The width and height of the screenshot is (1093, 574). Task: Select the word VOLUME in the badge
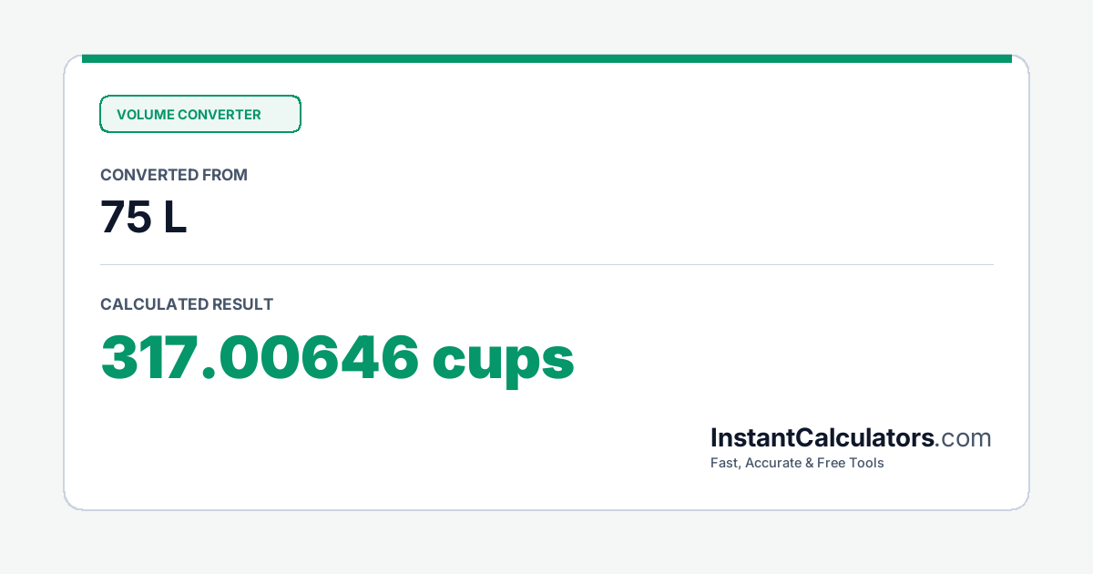[x=145, y=115]
